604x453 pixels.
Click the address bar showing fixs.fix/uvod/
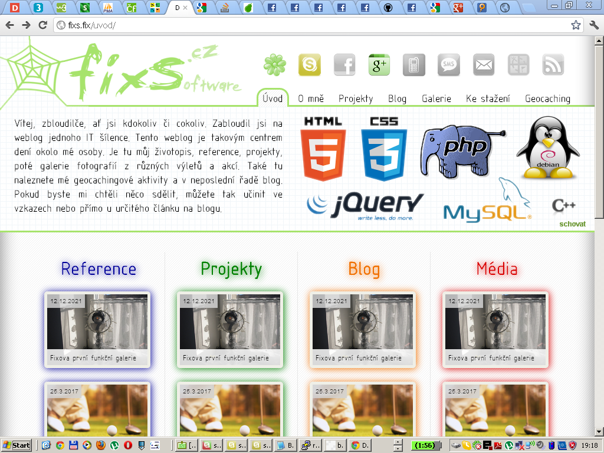(318, 25)
